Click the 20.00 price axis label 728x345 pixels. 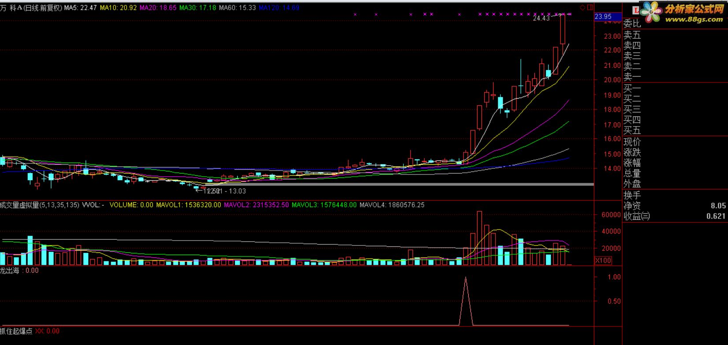[612, 80]
